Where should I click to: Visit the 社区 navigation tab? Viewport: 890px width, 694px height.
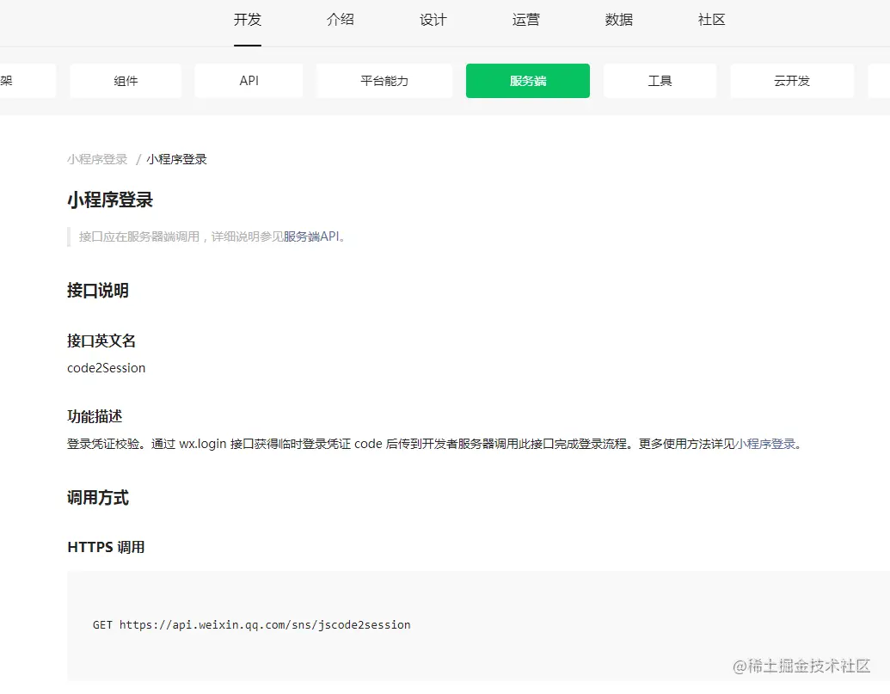pyautogui.click(x=711, y=20)
